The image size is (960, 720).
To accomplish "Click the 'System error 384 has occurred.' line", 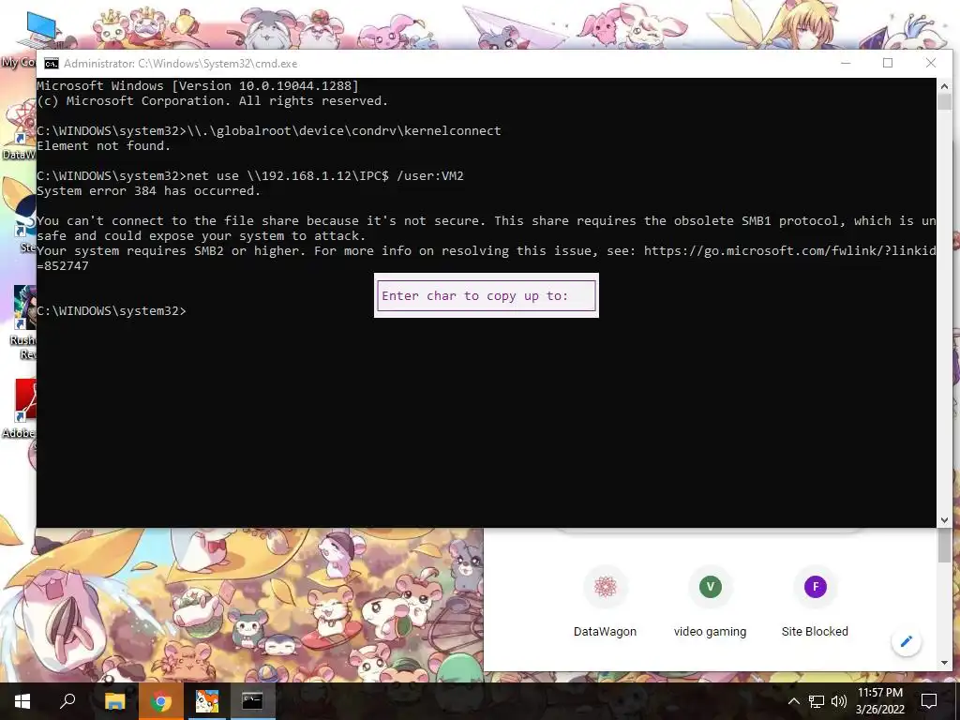I will coord(149,191).
